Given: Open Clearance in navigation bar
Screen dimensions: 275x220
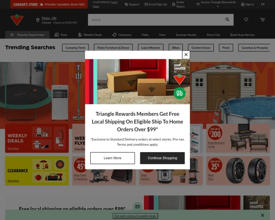Looking at the screenshot, I should click(122, 35).
